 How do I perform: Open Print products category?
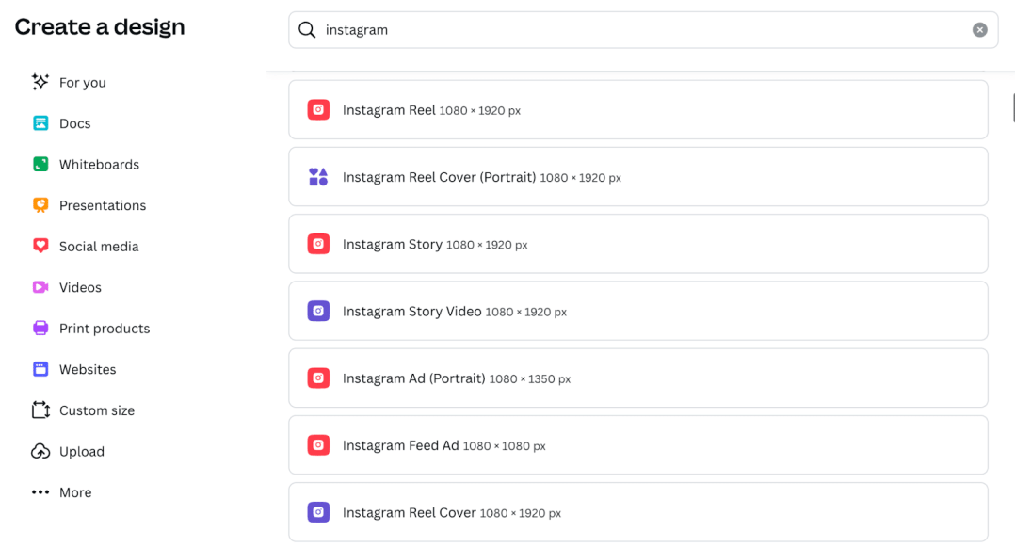coord(105,329)
